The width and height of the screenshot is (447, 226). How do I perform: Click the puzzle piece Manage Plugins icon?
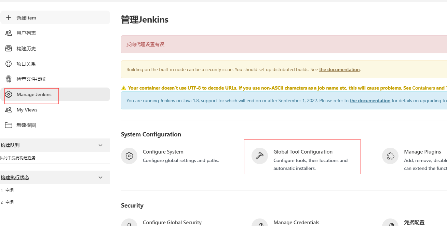(390, 156)
